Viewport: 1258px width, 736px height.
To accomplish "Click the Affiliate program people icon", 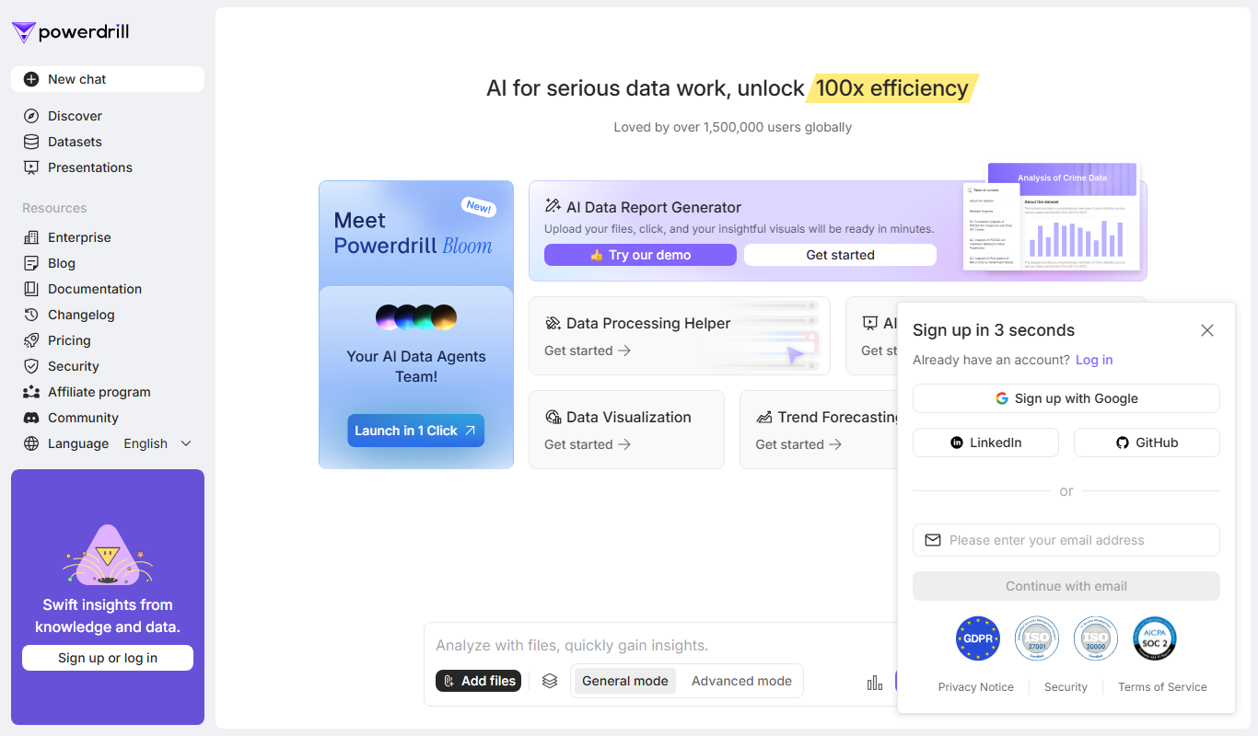I will (x=31, y=392).
